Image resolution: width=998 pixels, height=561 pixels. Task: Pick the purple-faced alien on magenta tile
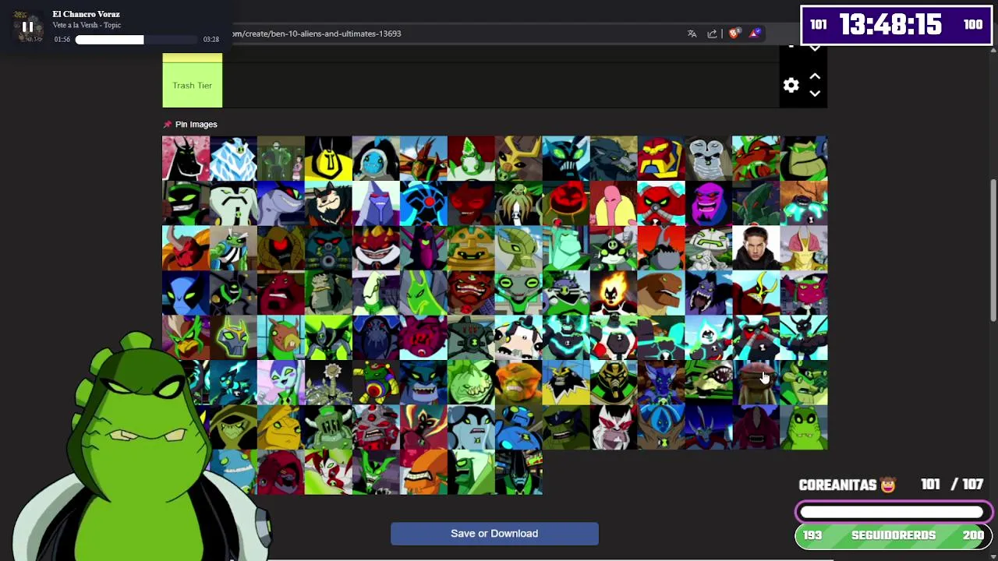pyautogui.click(x=709, y=203)
